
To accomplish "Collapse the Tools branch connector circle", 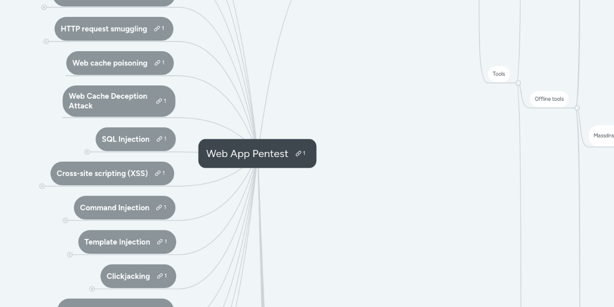I will 518,82.
